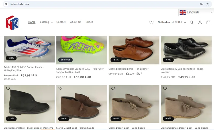214x130 pixels.
Task: Click the password key icon in address bar
Action: [x=201, y=4]
